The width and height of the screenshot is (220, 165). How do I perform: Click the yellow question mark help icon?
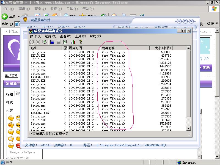tap(81, 42)
